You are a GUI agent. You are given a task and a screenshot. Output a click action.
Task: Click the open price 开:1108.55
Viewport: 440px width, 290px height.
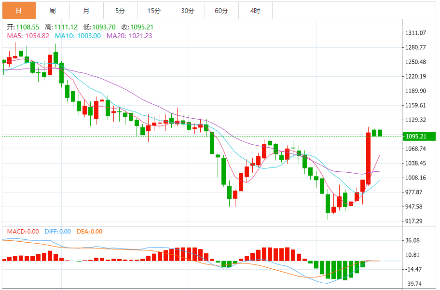click(23, 27)
